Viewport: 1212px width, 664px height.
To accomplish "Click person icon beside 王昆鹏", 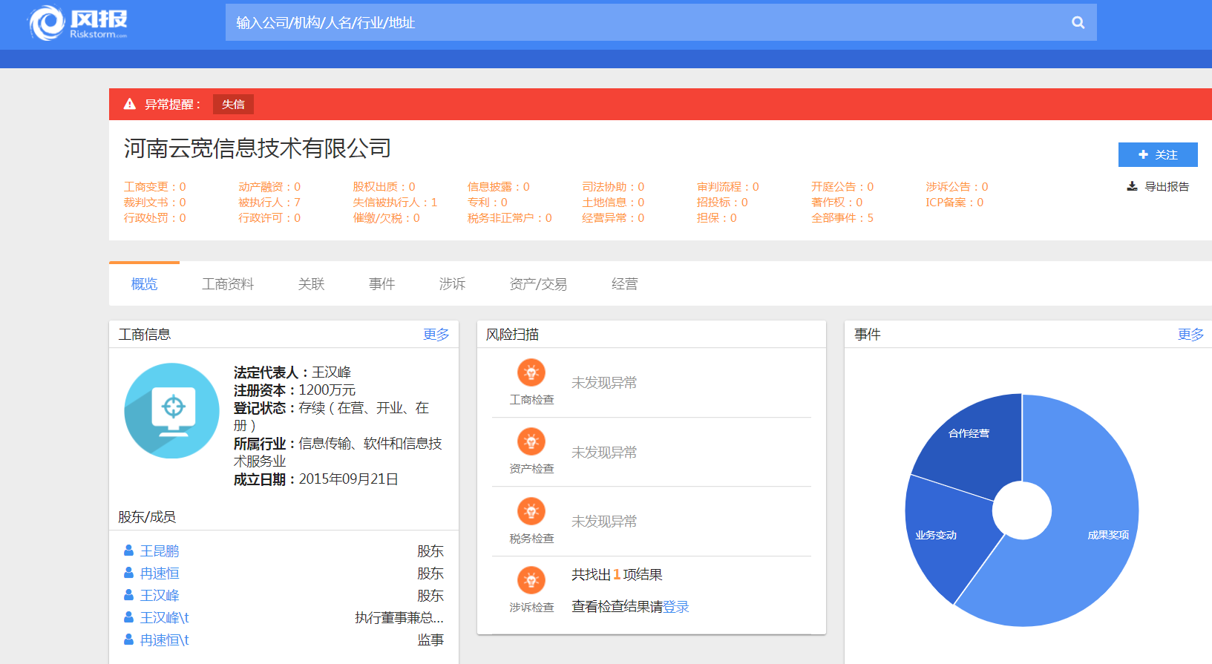I will point(128,550).
